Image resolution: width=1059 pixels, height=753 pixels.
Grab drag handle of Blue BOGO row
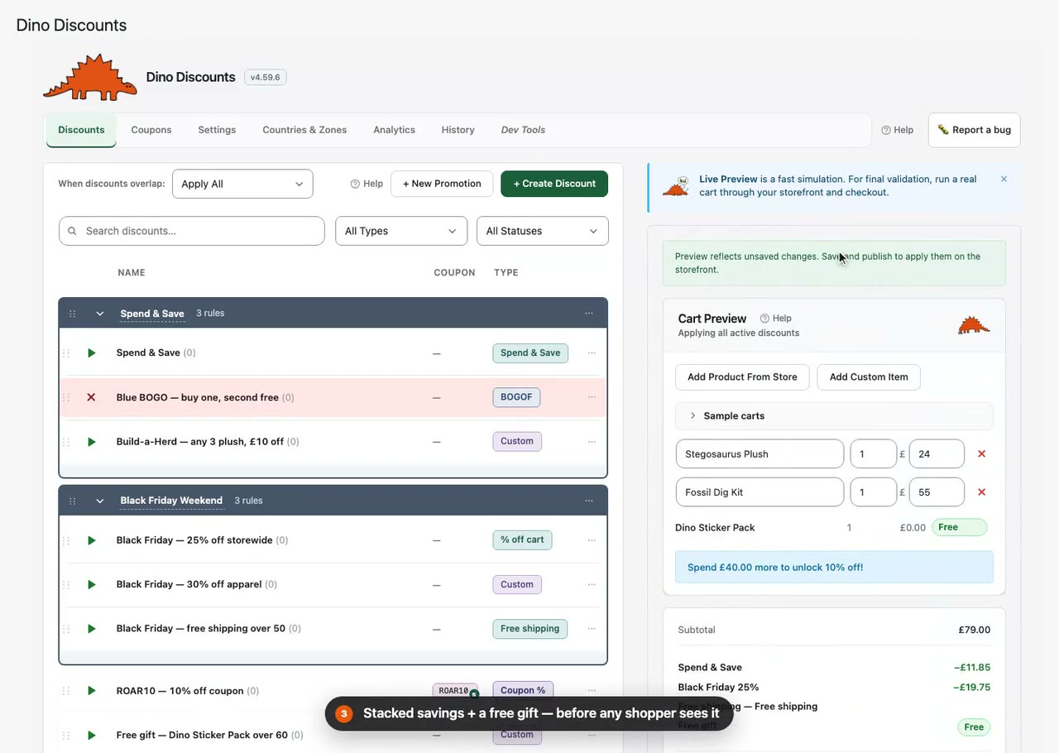pyautogui.click(x=66, y=397)
